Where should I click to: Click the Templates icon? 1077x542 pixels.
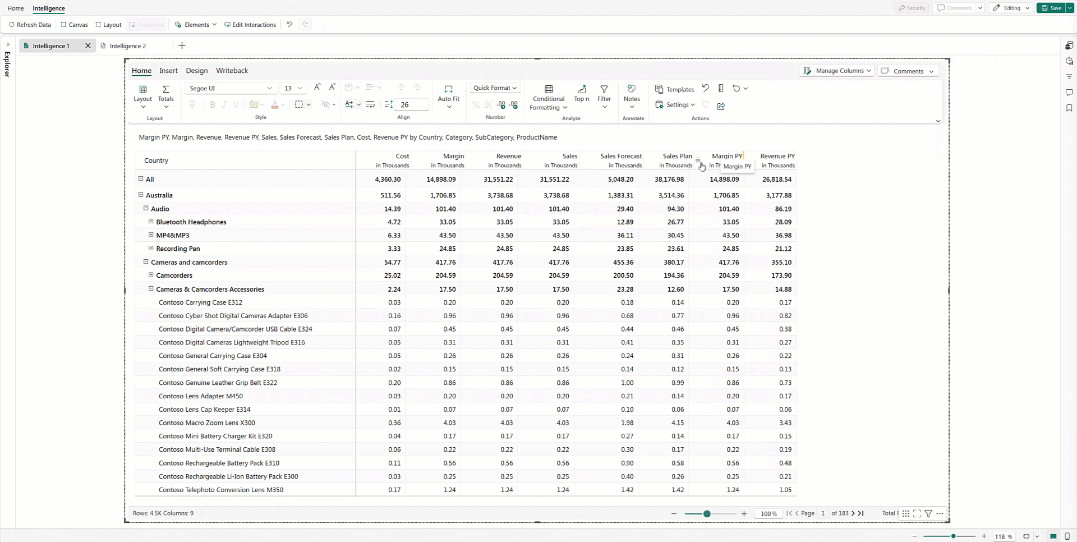click(659, 89)
